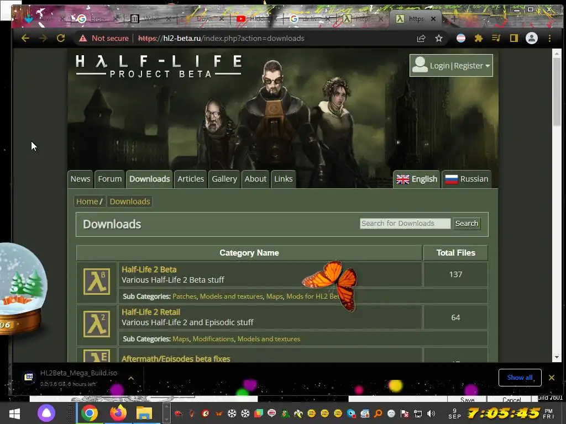Click the Half-Life Project Beta logo
This screenshot has height=424, width=566.
click(x=159, y=66)
